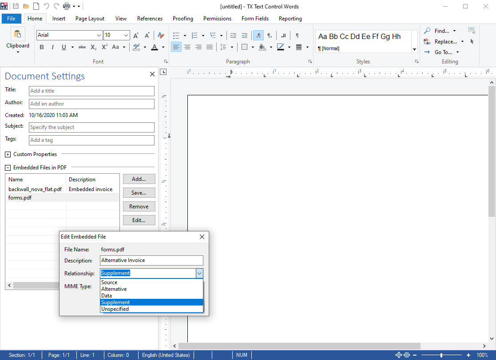496x360 pixels.
Task: Toggle left paragraph alignment
Action: 176,47
